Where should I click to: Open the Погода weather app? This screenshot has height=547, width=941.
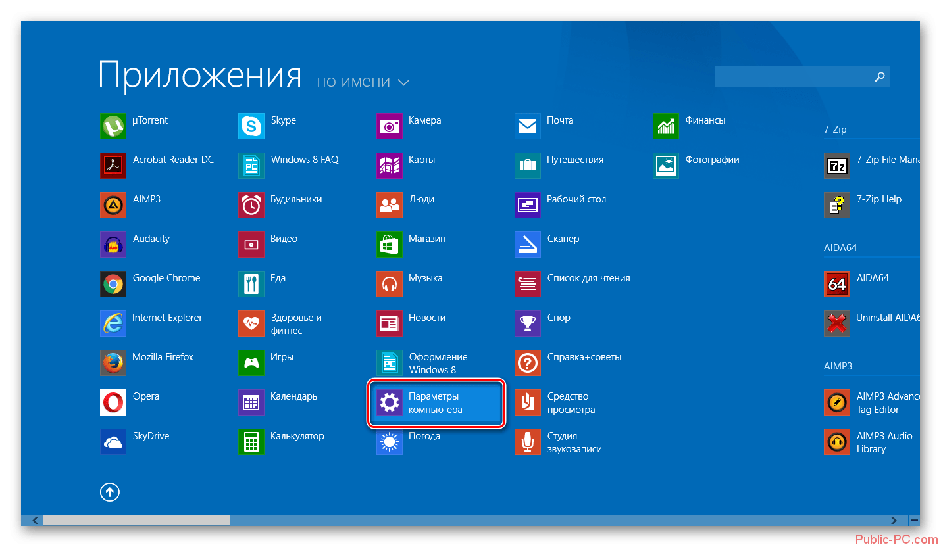pyautogui.click(x=389, y=442)
